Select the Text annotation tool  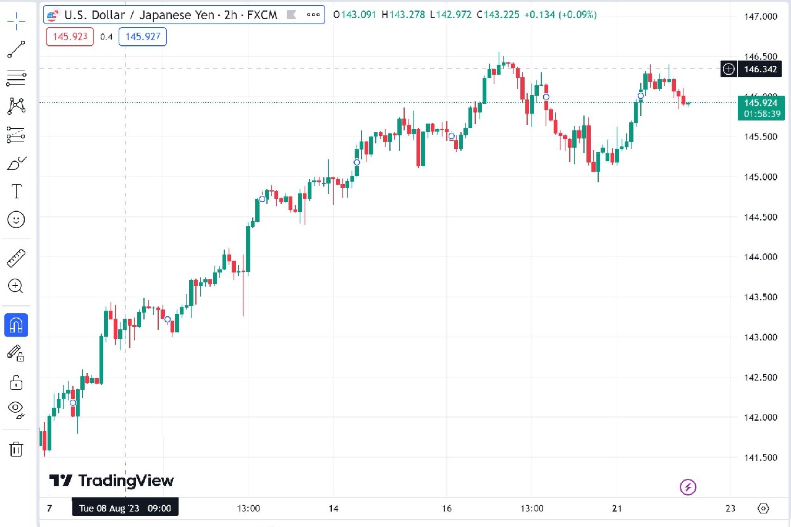click(16, 191)
